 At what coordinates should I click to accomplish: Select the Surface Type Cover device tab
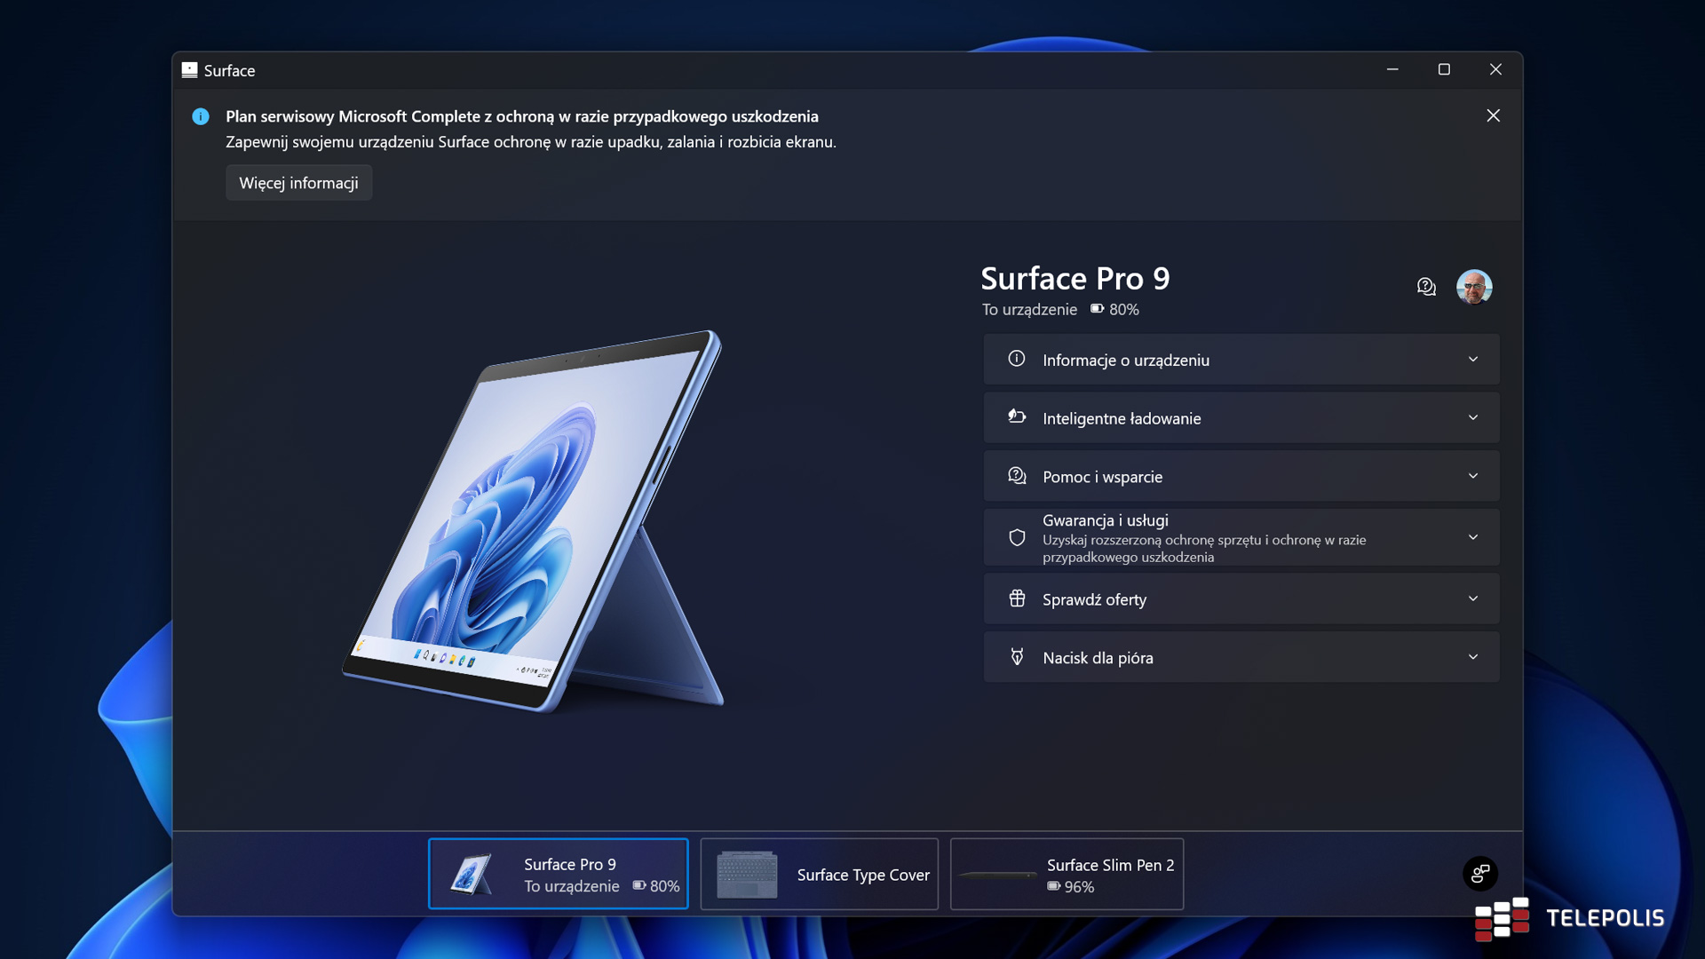click(819, 874)
